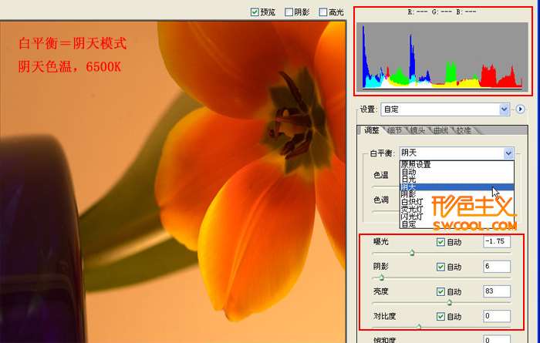Switch to the 曲线 tab
The height and width of the screenshot is (343, 540).
[440, 130]
